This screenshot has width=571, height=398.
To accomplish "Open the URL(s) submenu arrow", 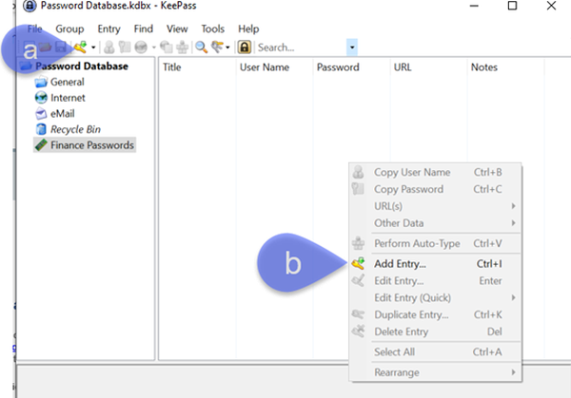I will coord(513,206).
